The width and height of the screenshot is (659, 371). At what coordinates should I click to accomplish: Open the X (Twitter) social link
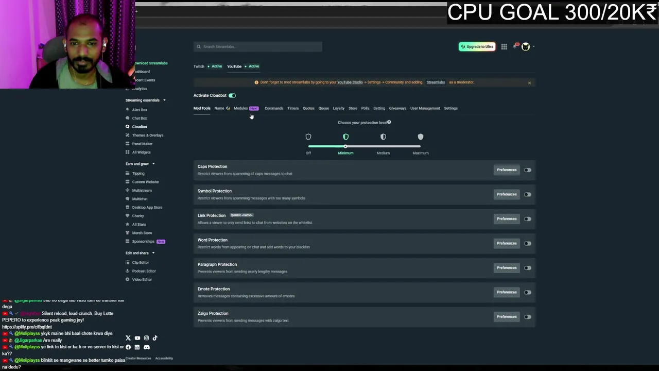[128, 338]
